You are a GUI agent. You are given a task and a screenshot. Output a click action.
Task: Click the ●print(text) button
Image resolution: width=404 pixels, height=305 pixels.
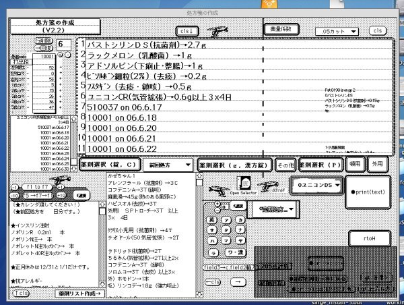(x=368, y=192)
